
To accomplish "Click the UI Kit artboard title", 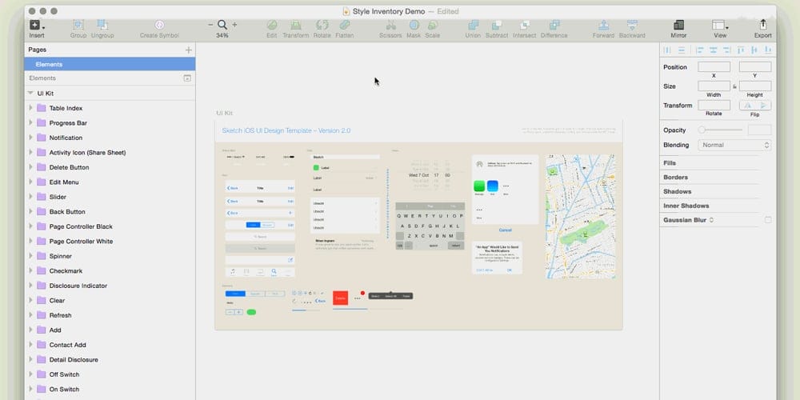I will coord(225,113).
